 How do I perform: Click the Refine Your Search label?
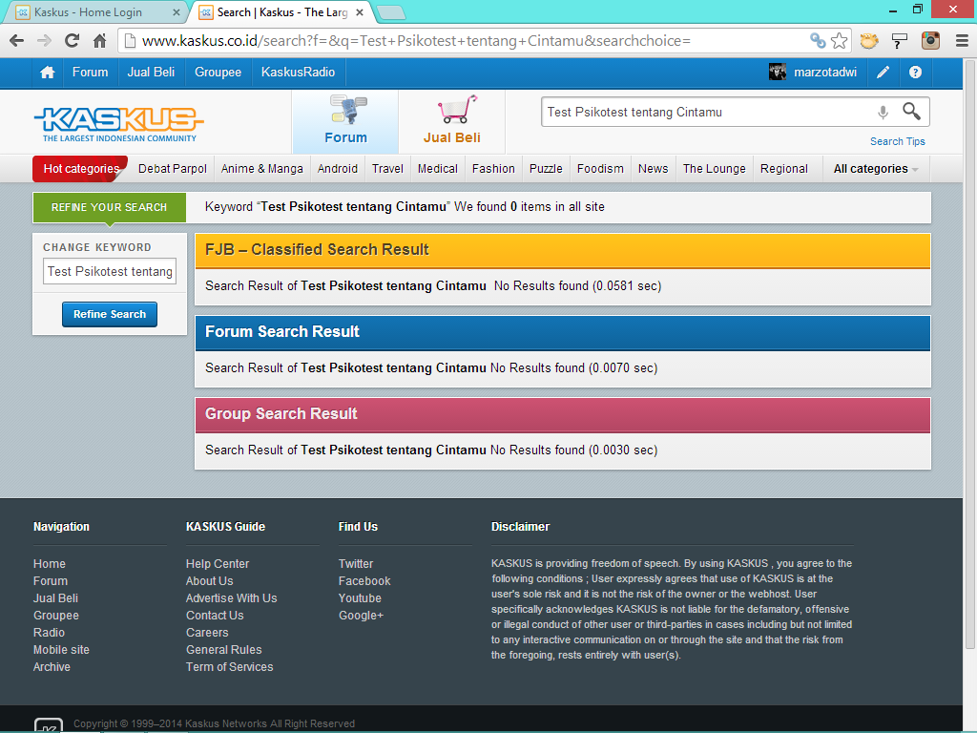point(109,207)
